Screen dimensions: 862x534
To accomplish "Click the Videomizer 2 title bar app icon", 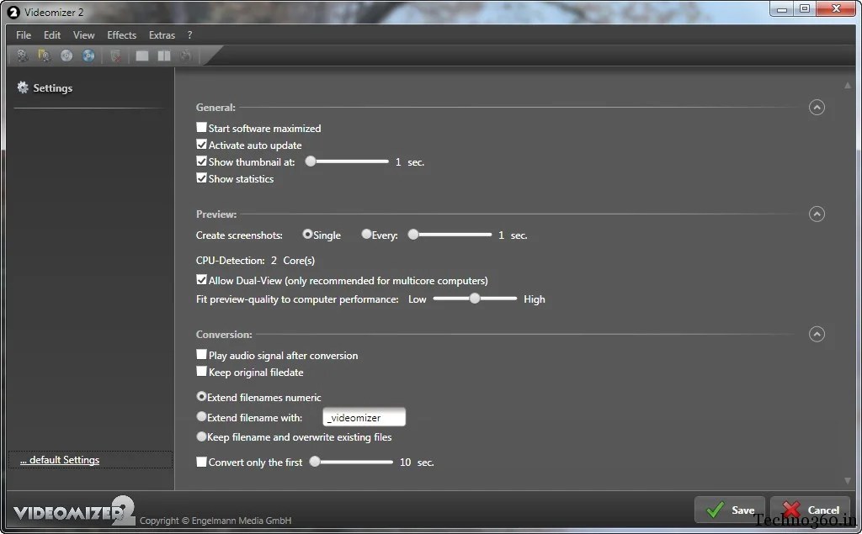I will [13, 12].
